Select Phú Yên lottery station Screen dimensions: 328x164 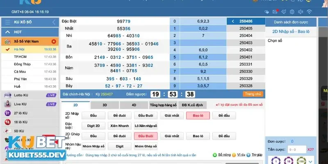(30, 79)
